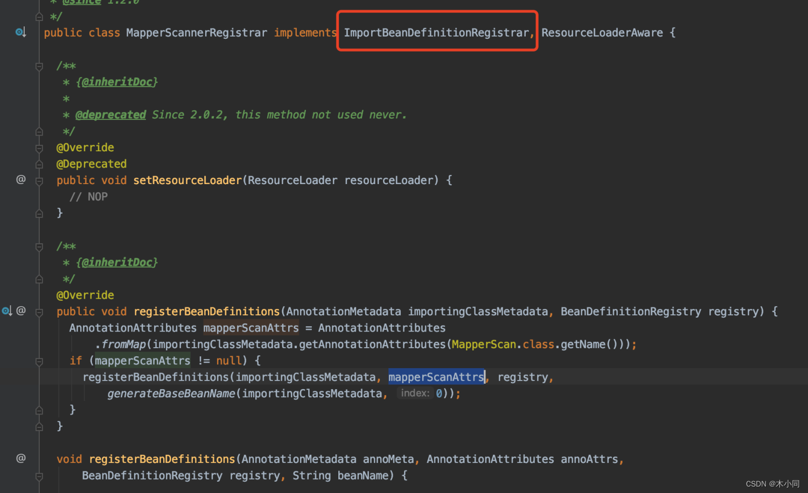Click the @Deprecated annotation

coord(92,164)
